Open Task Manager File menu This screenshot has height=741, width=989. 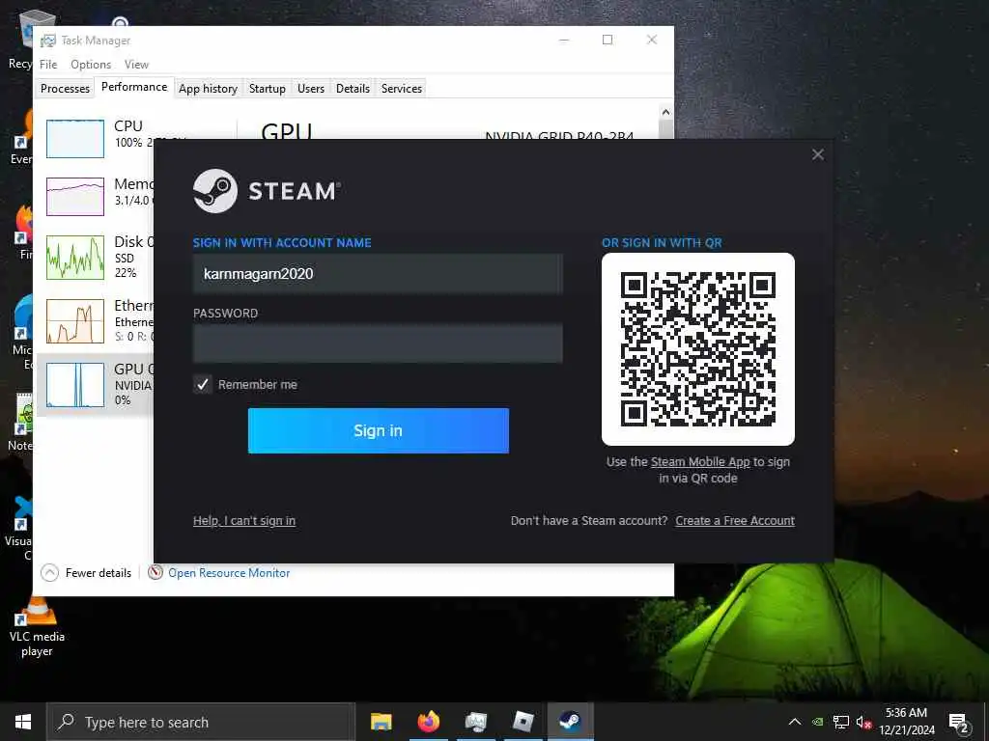(48, 65)
